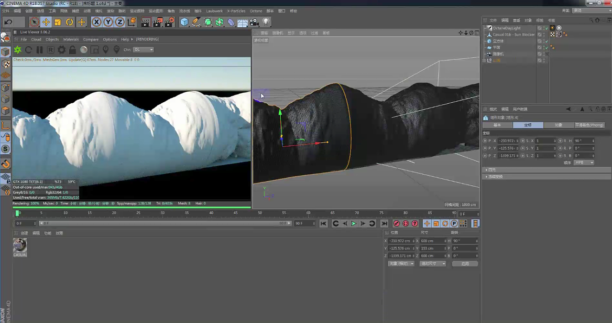Click the Light bulb icon in toolbar
612x323 pixels.
(x=266, y=22)
